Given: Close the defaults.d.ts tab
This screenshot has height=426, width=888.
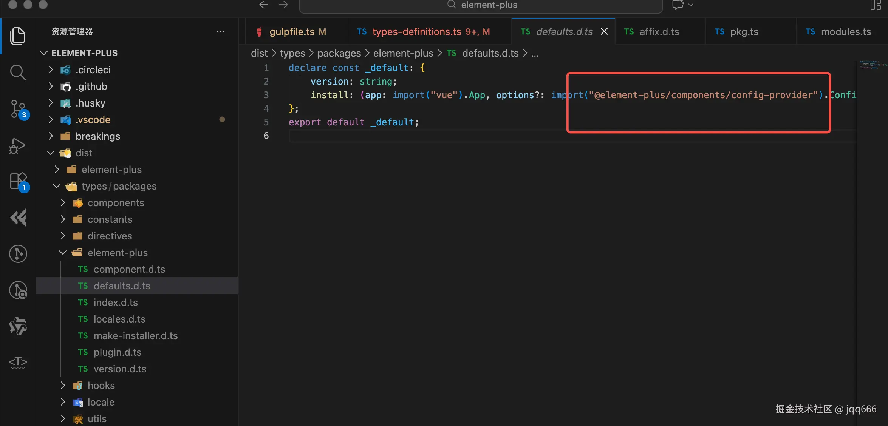Looking at the screenshot, I should point(604,32).
